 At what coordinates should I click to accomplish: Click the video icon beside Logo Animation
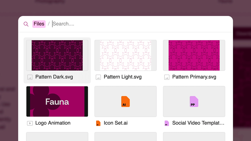(30, 123)
